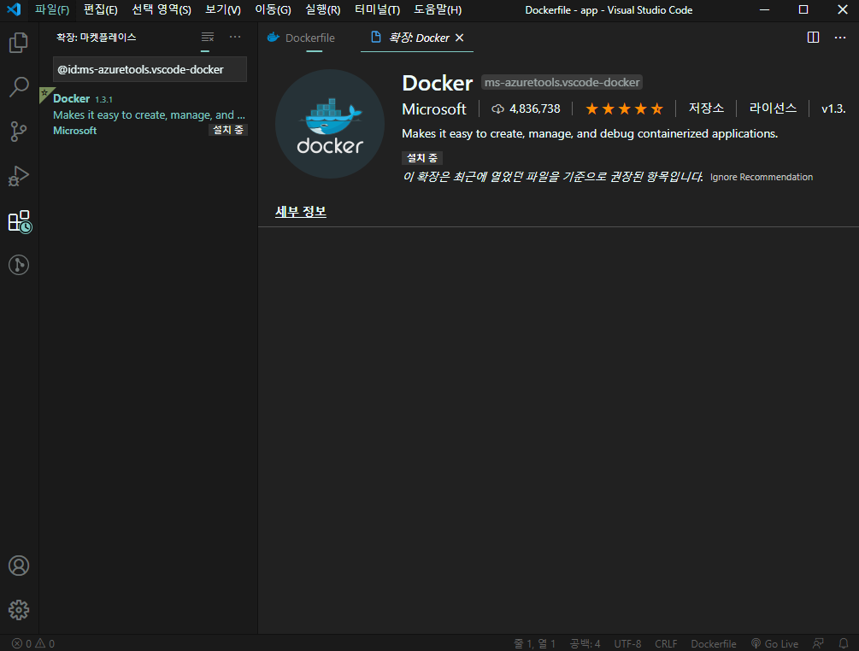The height and width of the screenshot is (651, 859).
Task: Click the 설치 중 badge in the extension list
Action: click(228, 130)
